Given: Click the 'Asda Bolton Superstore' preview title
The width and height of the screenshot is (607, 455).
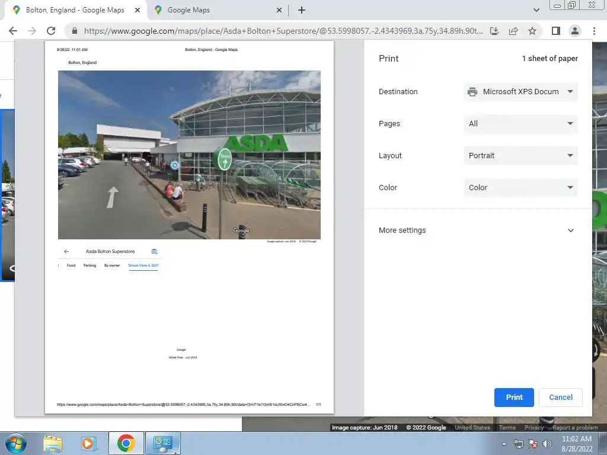Looking at the screenshot, I should pyautogui.click(x=110, y=251).
